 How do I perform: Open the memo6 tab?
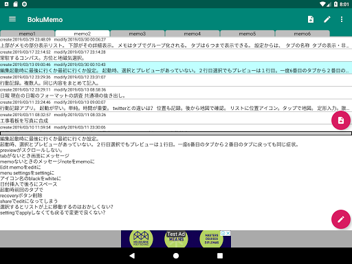pos(302,34)
